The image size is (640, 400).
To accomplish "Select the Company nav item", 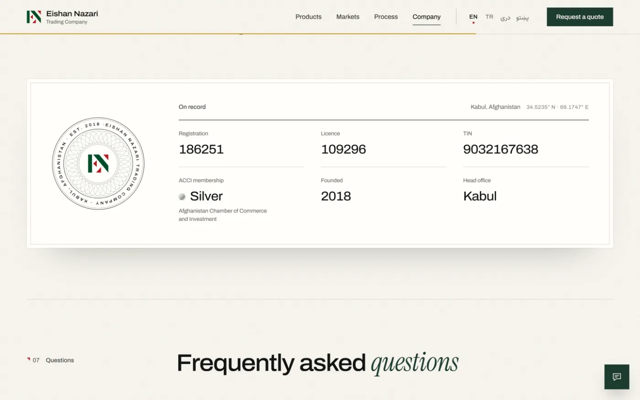I will [427, 17].
